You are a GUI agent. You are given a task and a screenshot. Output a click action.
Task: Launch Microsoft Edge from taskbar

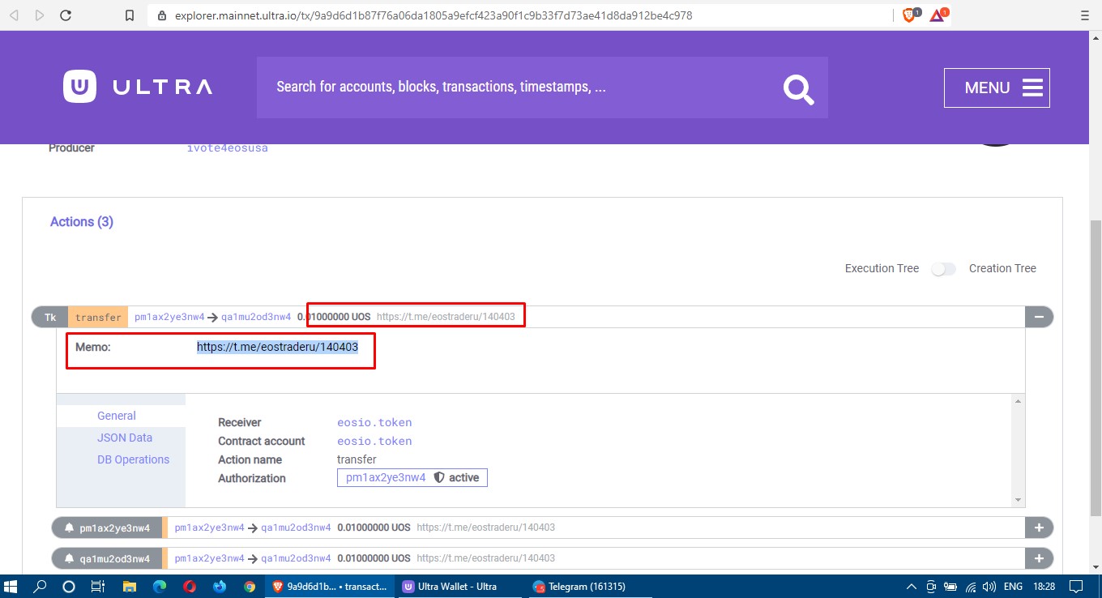(x=160, y=586)
